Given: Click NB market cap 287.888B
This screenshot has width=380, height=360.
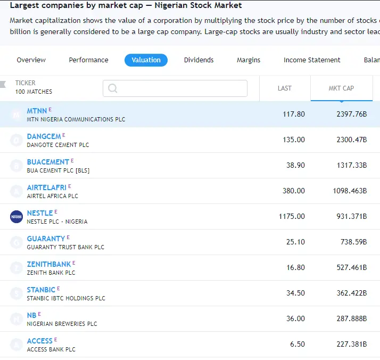Looking at the screenshot, I should pyautogui.click(x=352, y=319).
